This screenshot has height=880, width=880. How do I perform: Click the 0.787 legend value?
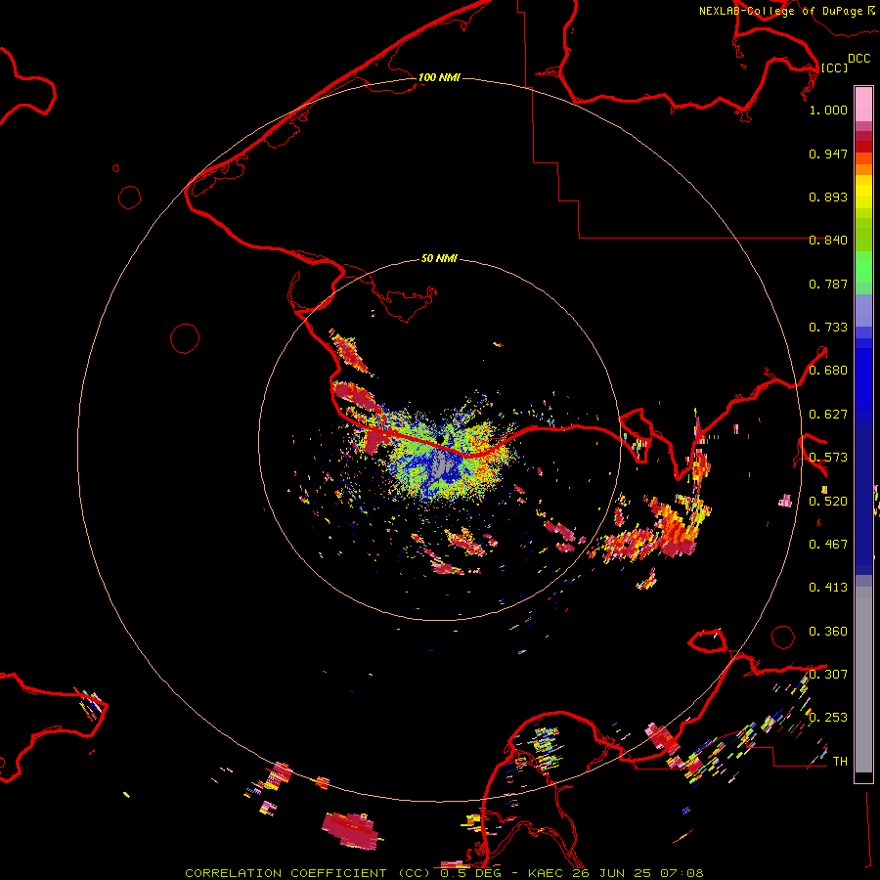828,284
